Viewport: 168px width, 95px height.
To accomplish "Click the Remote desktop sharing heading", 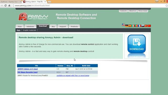I will (x=46, y=37).
